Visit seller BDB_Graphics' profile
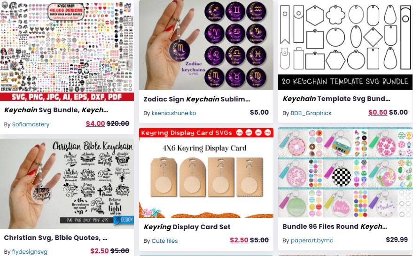The width and height of the screenshot is (413, 256). 311,113
